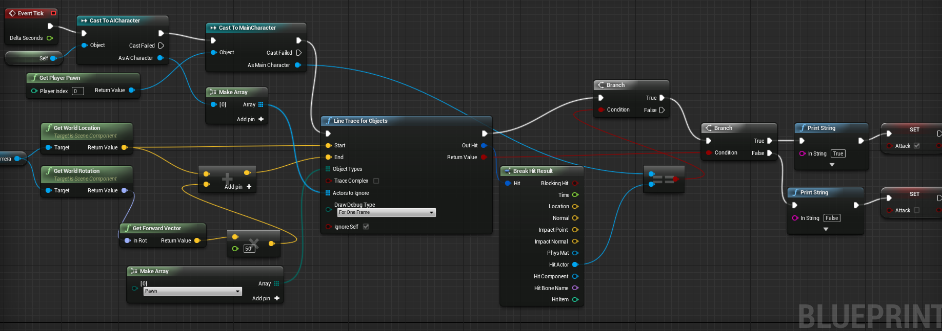Click the first Branch Condition pin
The image size is (942, 331).
(601, 109)
